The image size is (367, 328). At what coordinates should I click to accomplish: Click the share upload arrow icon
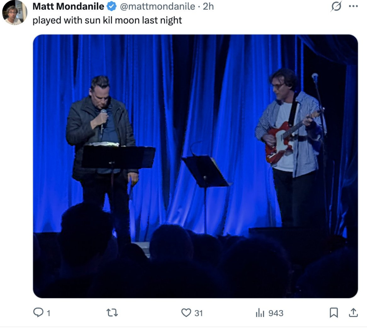(x=353, y=313)
